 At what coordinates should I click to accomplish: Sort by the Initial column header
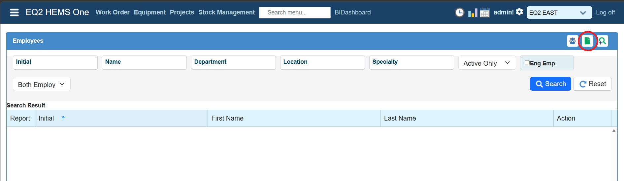tap(46, 118)
